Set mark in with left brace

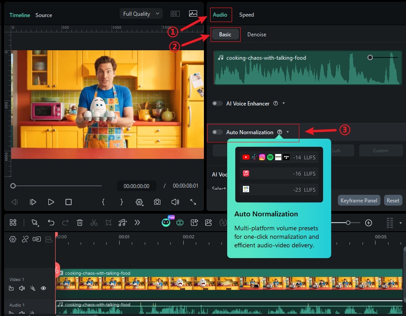[x=104, y=202]
